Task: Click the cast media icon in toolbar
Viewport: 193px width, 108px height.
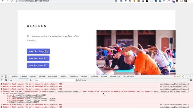Action: pos(182,1)
